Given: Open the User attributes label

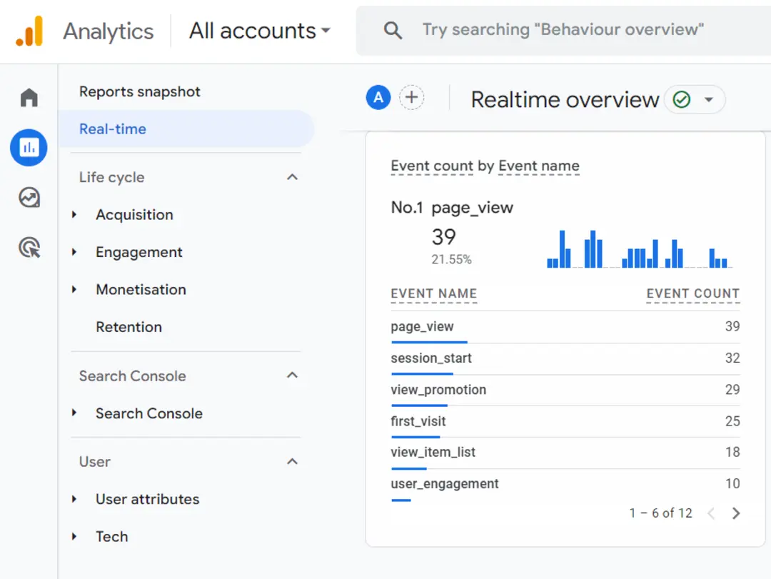Looking at the screenshot, I should pyautogui.click(x=148, y=499).
